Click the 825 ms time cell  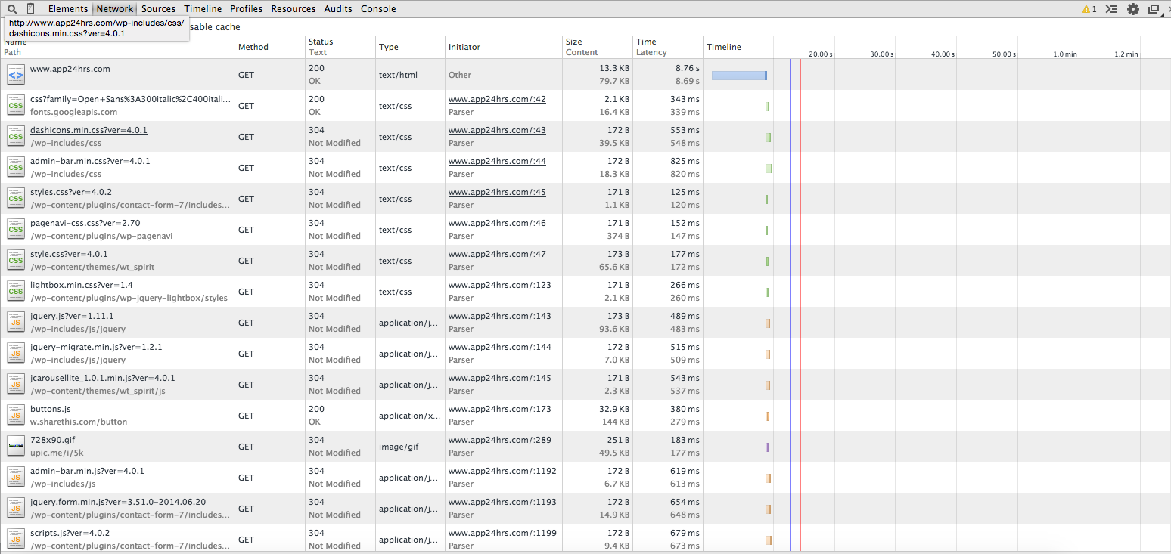click(685, 161)
